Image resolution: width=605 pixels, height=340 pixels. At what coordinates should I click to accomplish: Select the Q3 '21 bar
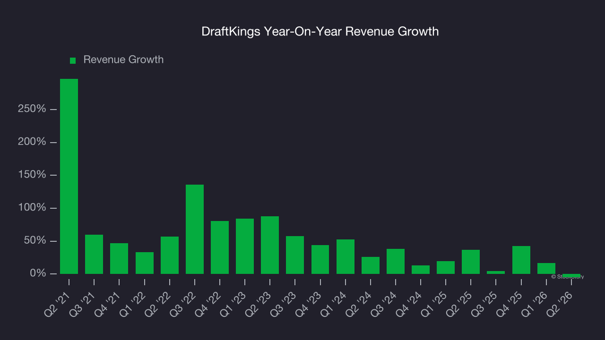tap(94, 254)
